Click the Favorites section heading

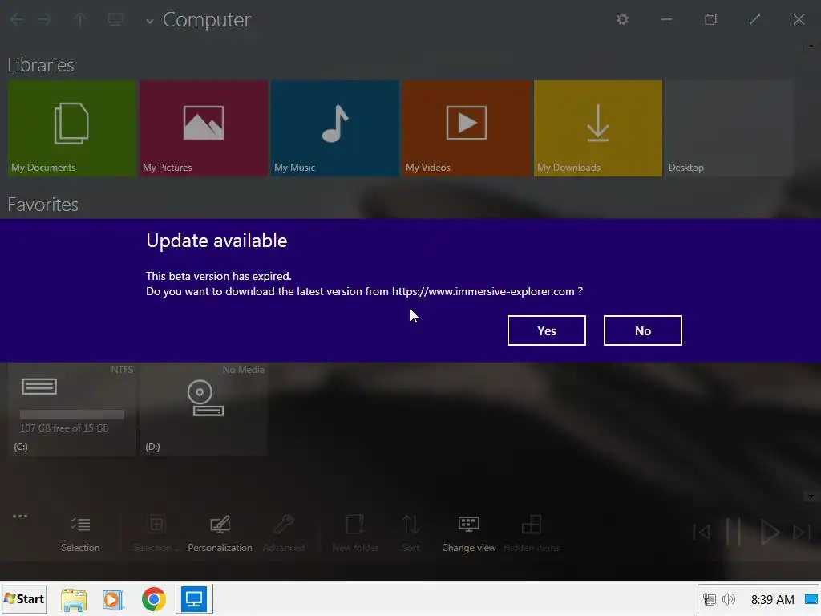43,205
